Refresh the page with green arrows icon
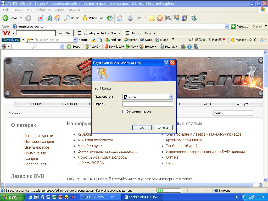This screenshot has height=201, width=268. pos(49,18)
